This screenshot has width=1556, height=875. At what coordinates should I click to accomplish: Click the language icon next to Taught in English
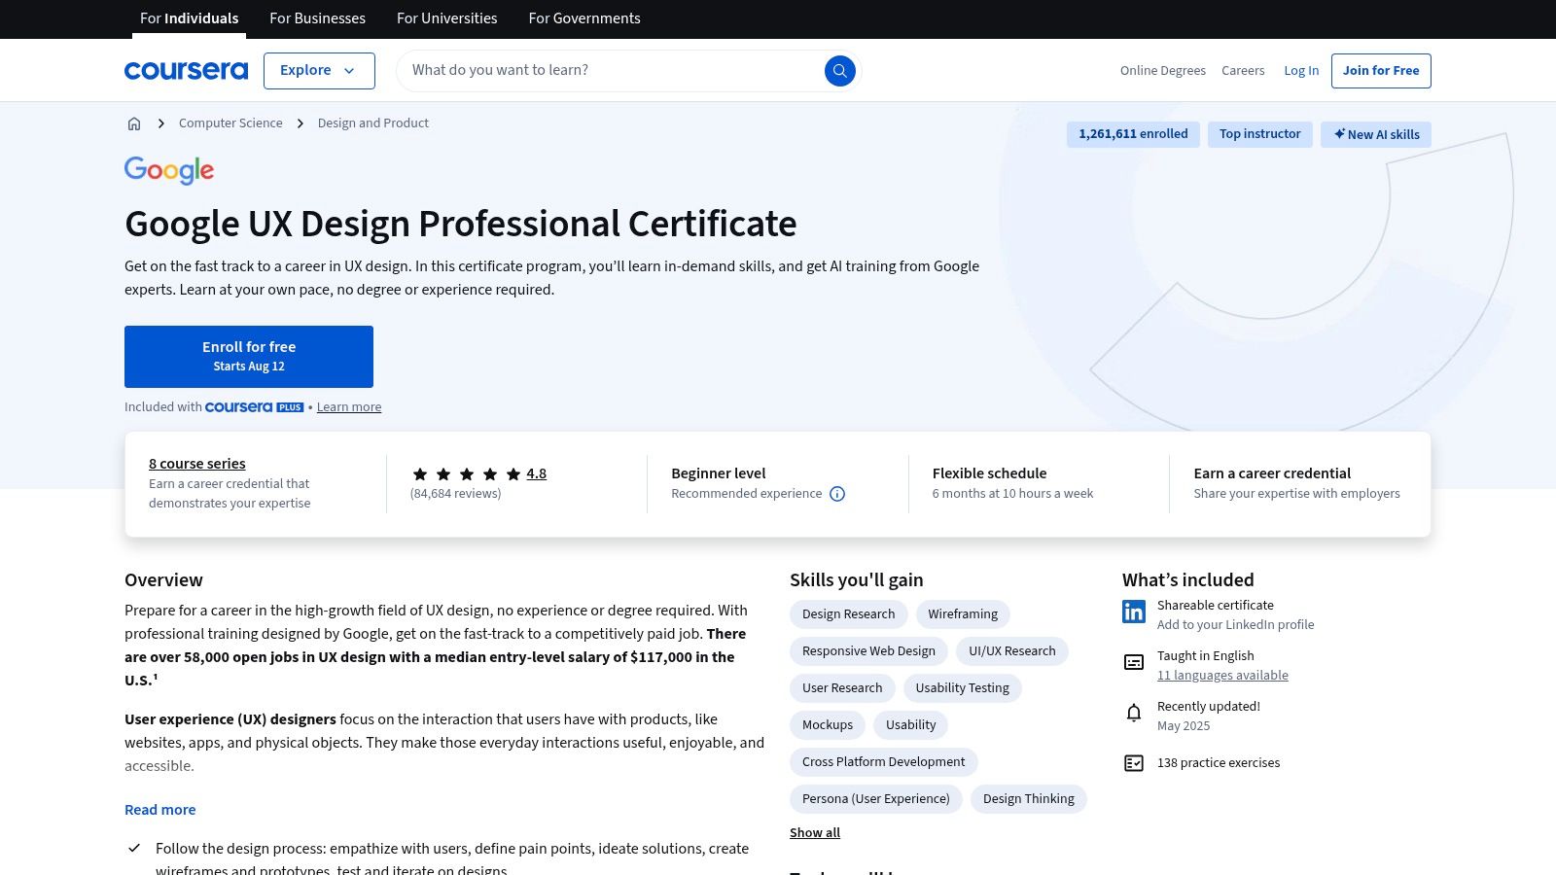pyautogui.click(x=1134, y=662)
